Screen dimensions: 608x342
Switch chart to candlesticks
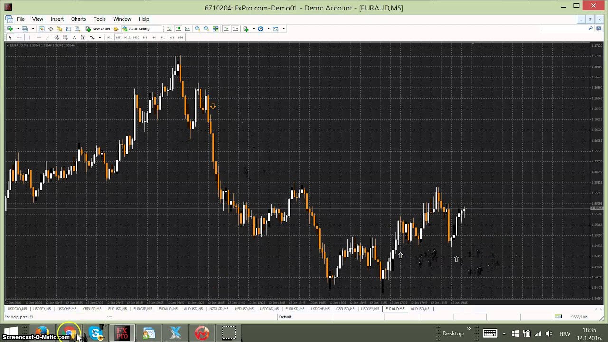click(x=178, y=29)
